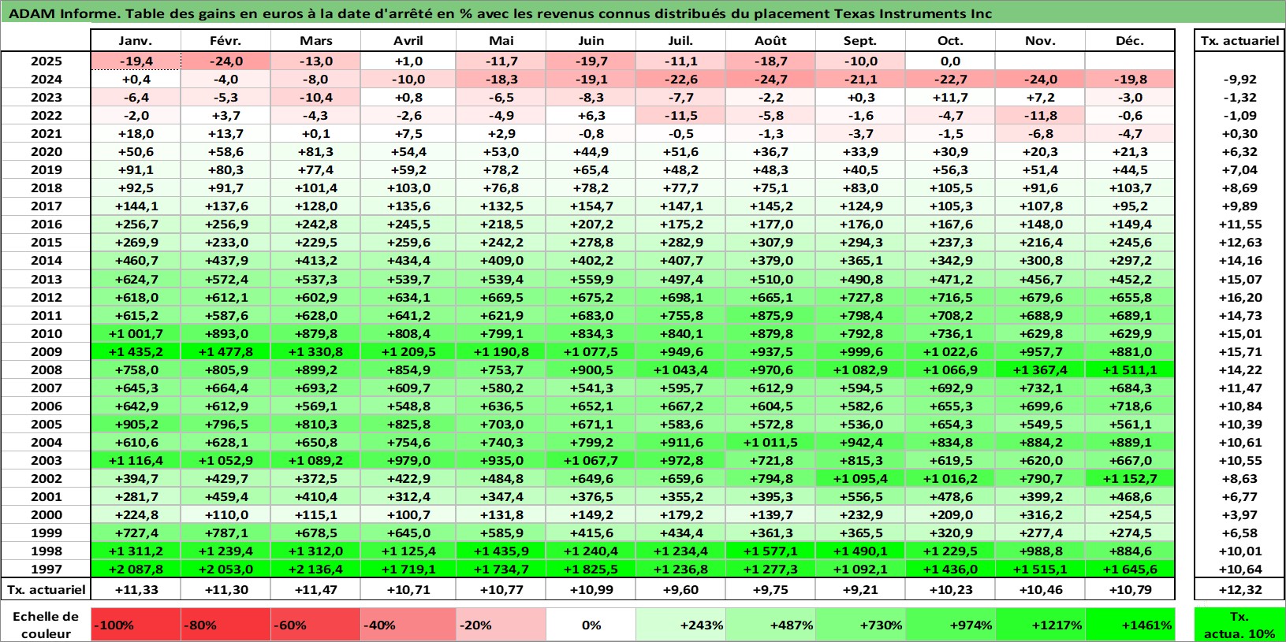Click the +3,97 actuarial rate for 2000
Image resolution: width=1286 pixels, height=642 pixels.
(x=1239, y=514)
